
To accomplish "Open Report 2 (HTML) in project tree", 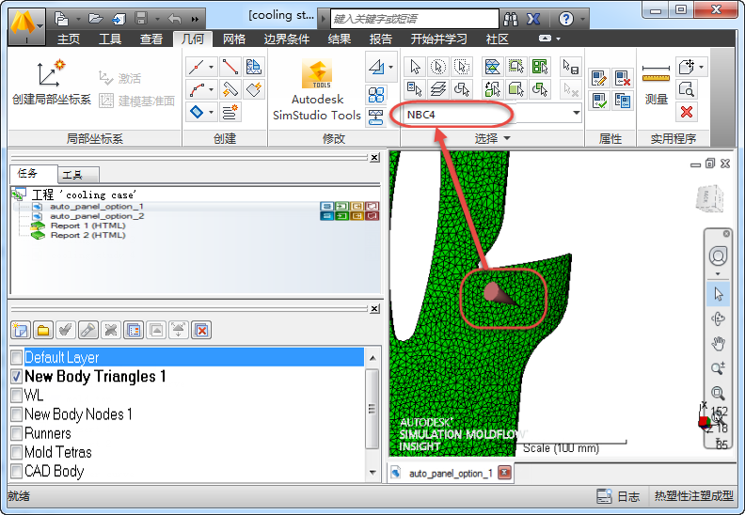I will (x=87, y=235).
